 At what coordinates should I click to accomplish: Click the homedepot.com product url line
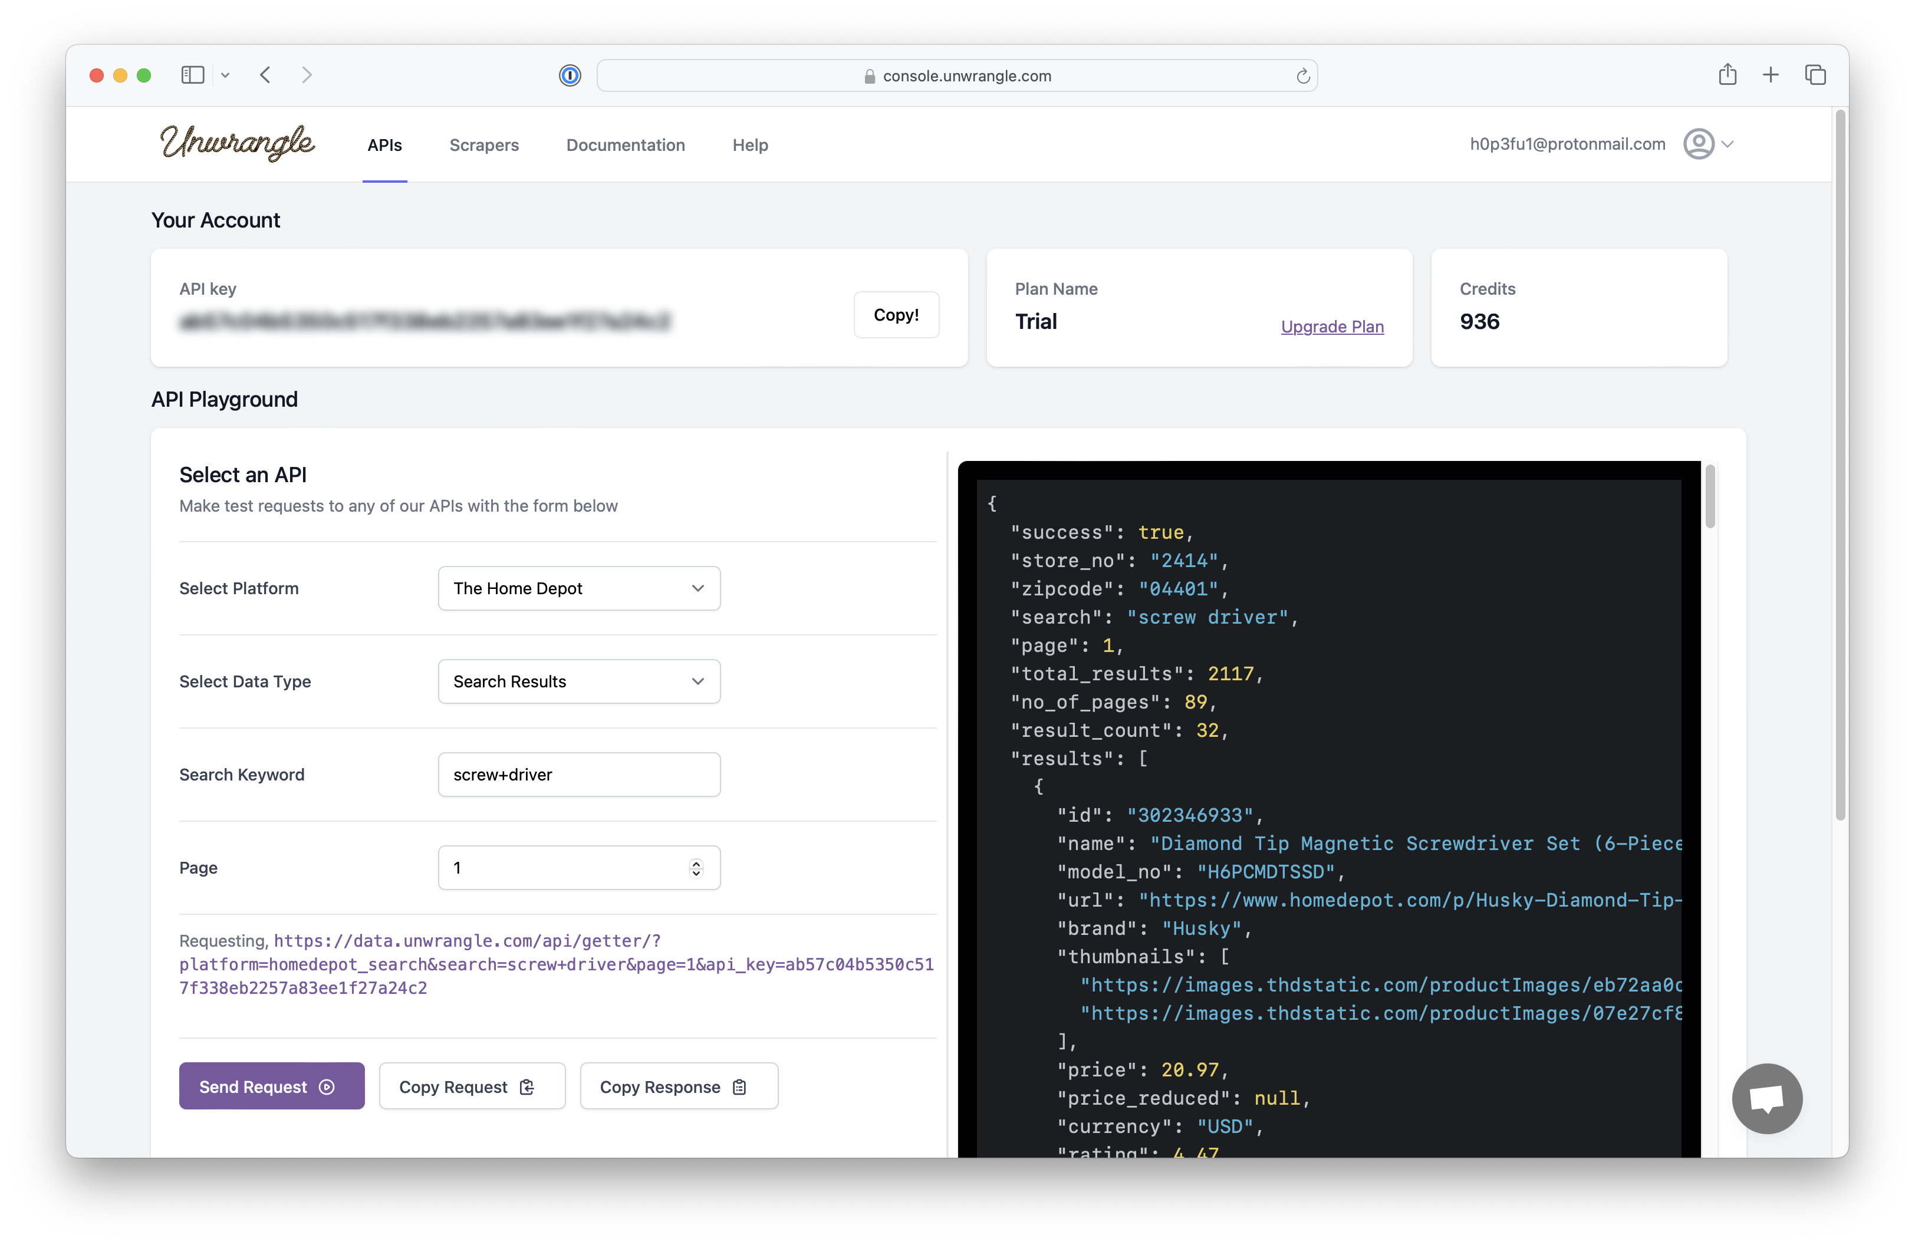[1368, 900]
